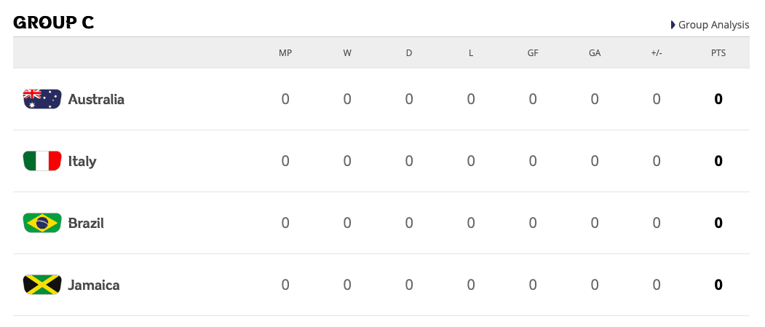Select the Australia team name

click(96, 99)
